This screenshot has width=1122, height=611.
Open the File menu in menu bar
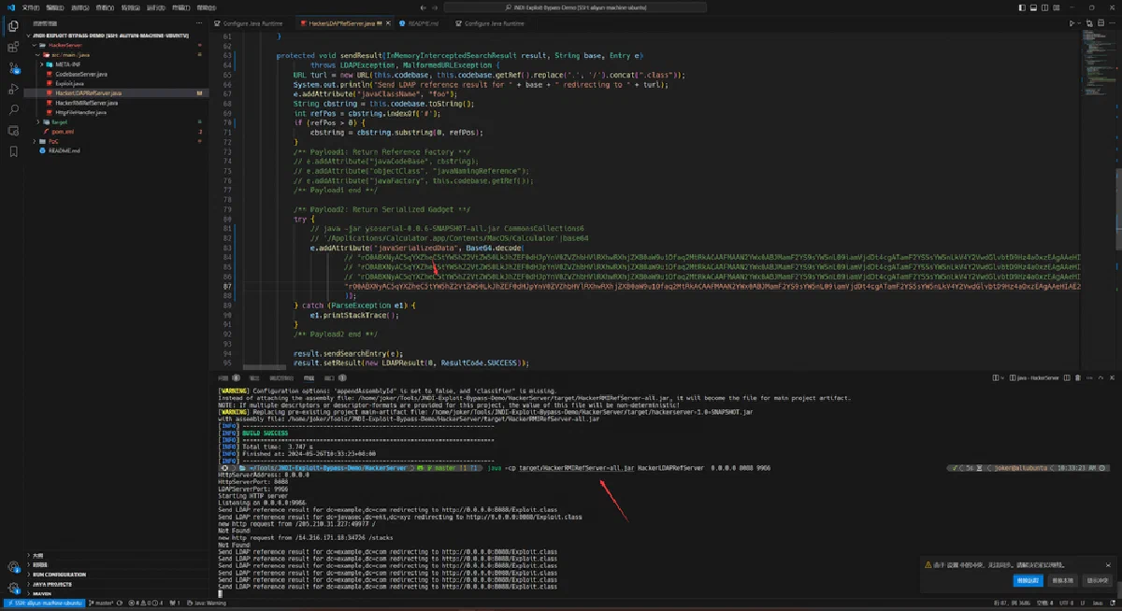click(31, 7)
